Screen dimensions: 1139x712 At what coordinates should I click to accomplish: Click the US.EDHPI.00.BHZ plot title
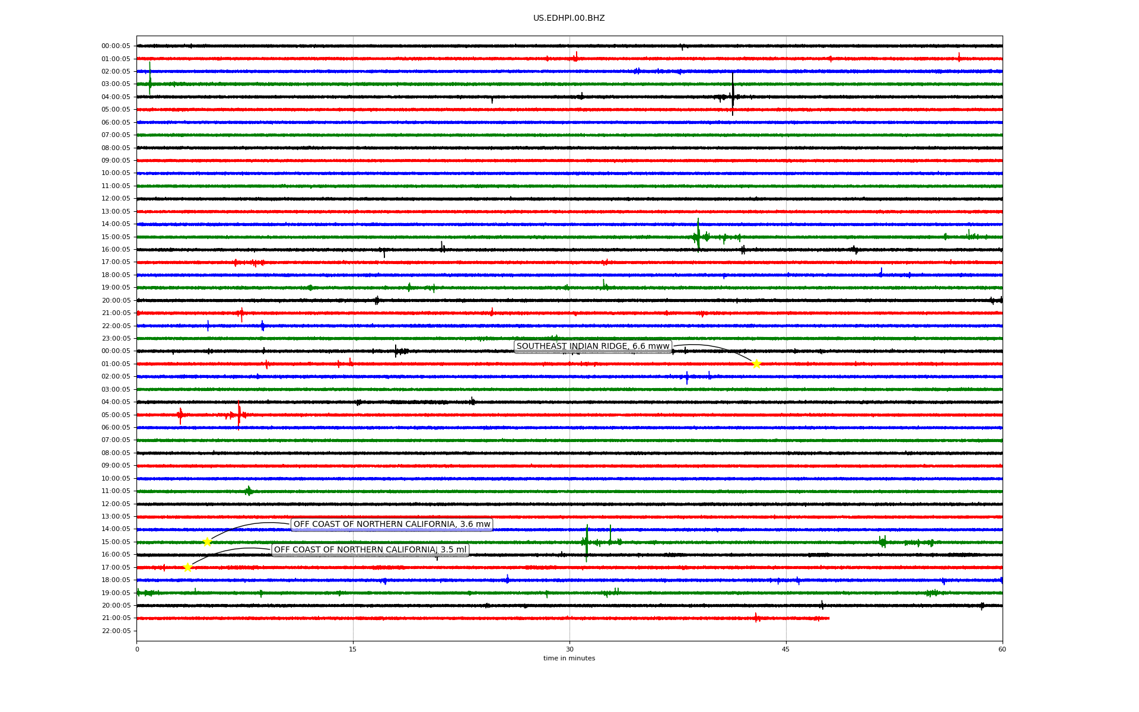[x=569, y=18]
